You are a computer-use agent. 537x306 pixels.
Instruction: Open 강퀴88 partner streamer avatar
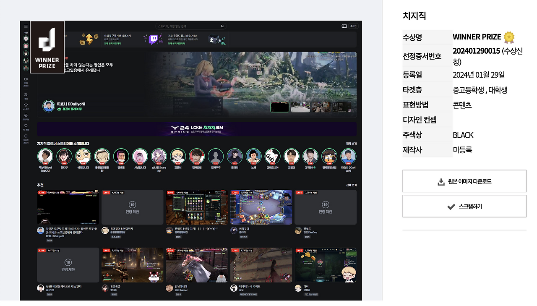(x=310, y=156)
